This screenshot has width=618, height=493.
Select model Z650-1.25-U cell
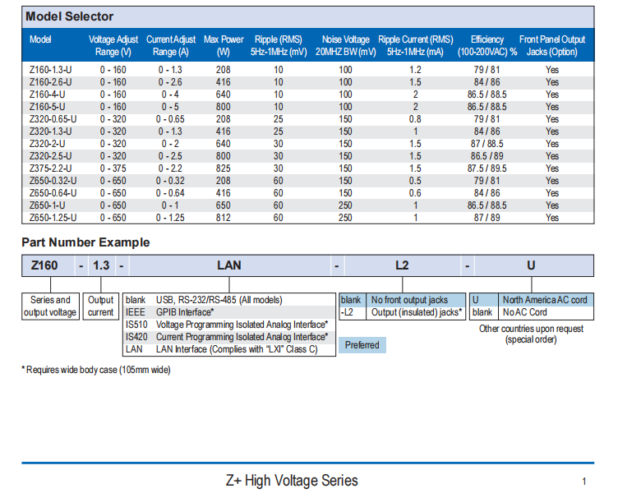53,218
